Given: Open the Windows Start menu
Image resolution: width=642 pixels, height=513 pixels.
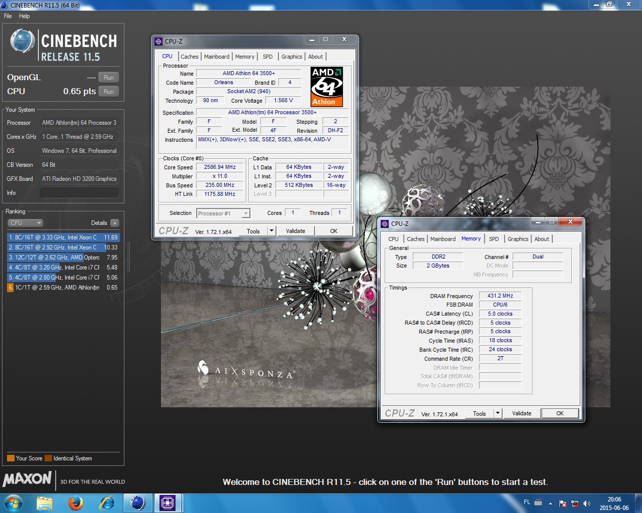Looking at the screenshot, I should (14, 503).
